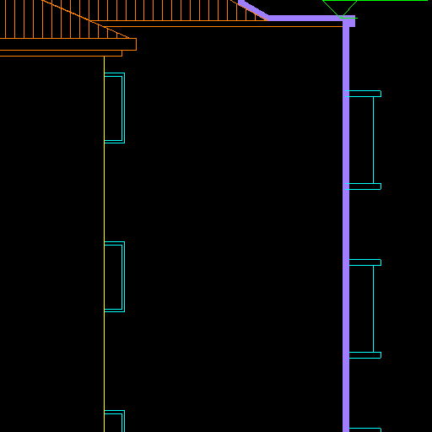The width and height of the screenshot is (432, 432).
Task: Pick the partial cyan window at bottom left
Action: pyautogui.click(x=115, y=421)
